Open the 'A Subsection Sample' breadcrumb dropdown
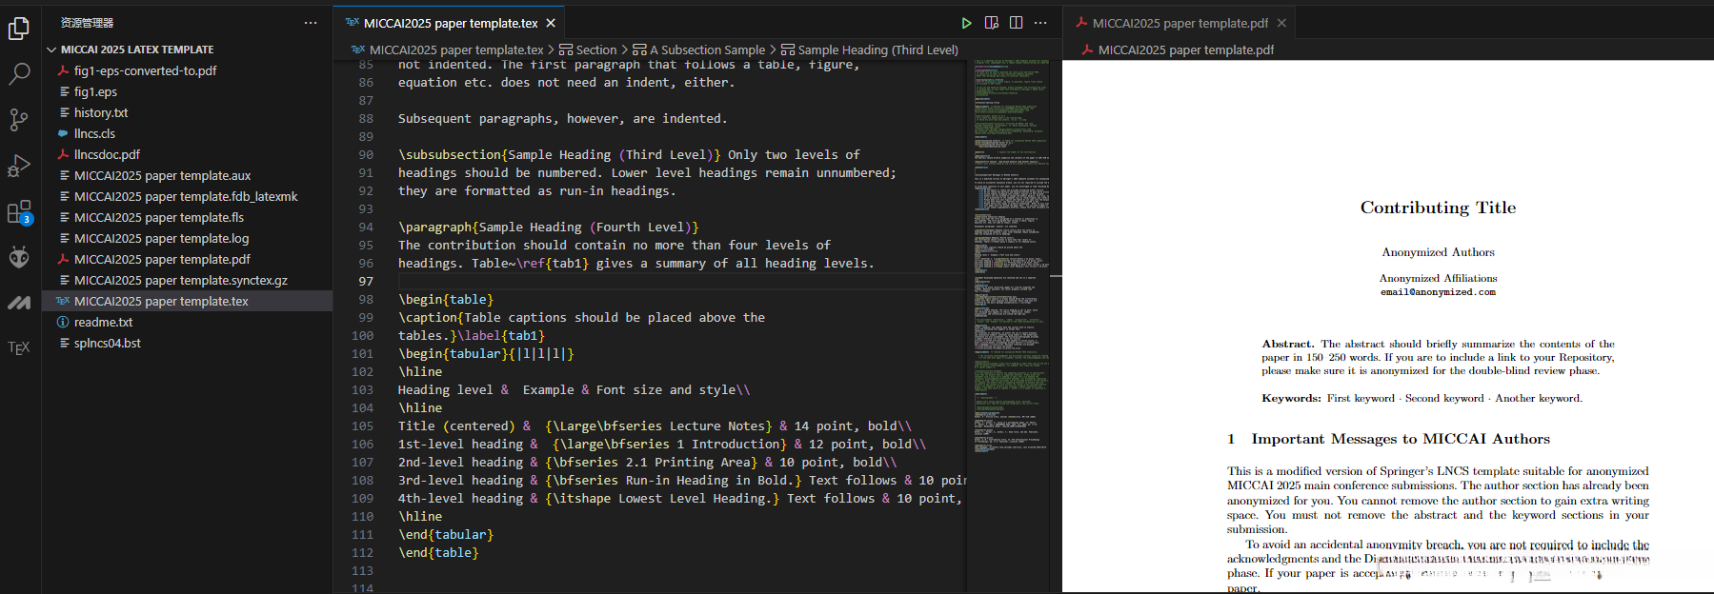Viewport: 1714px width, 594px height. coord(705,50)
